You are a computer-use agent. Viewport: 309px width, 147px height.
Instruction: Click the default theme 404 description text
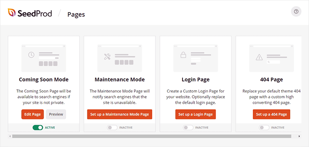(272, 97)
